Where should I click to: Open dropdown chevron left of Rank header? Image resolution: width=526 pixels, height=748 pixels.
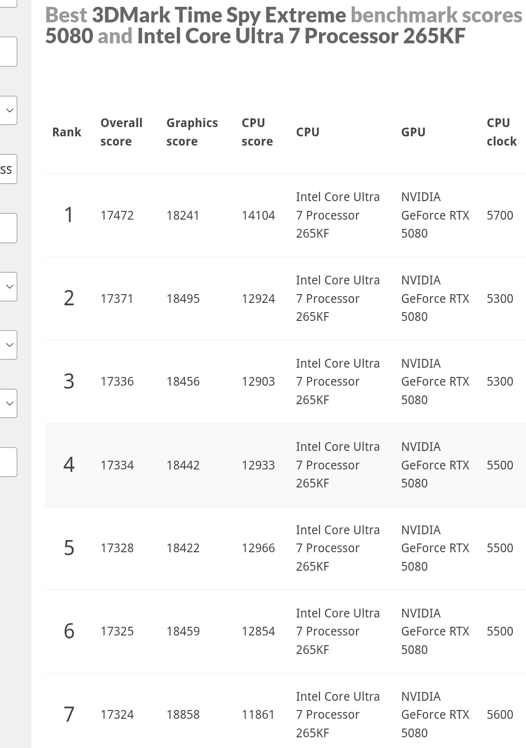[8, 110]
